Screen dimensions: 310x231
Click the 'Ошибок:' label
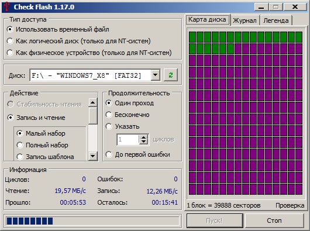[110, 179]
